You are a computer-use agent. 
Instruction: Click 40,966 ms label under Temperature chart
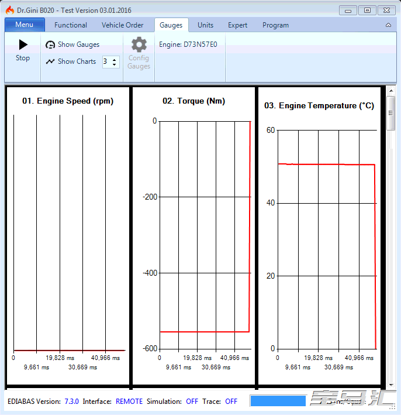[x=359, y=358]
